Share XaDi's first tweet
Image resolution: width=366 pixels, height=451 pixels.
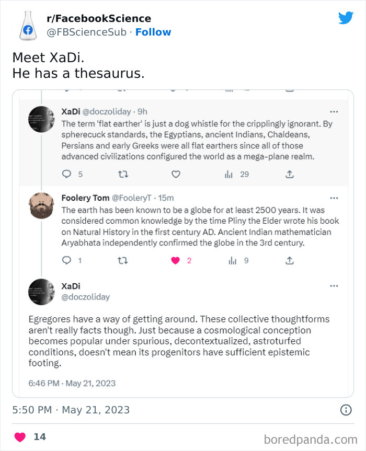(x=289, y=175)
